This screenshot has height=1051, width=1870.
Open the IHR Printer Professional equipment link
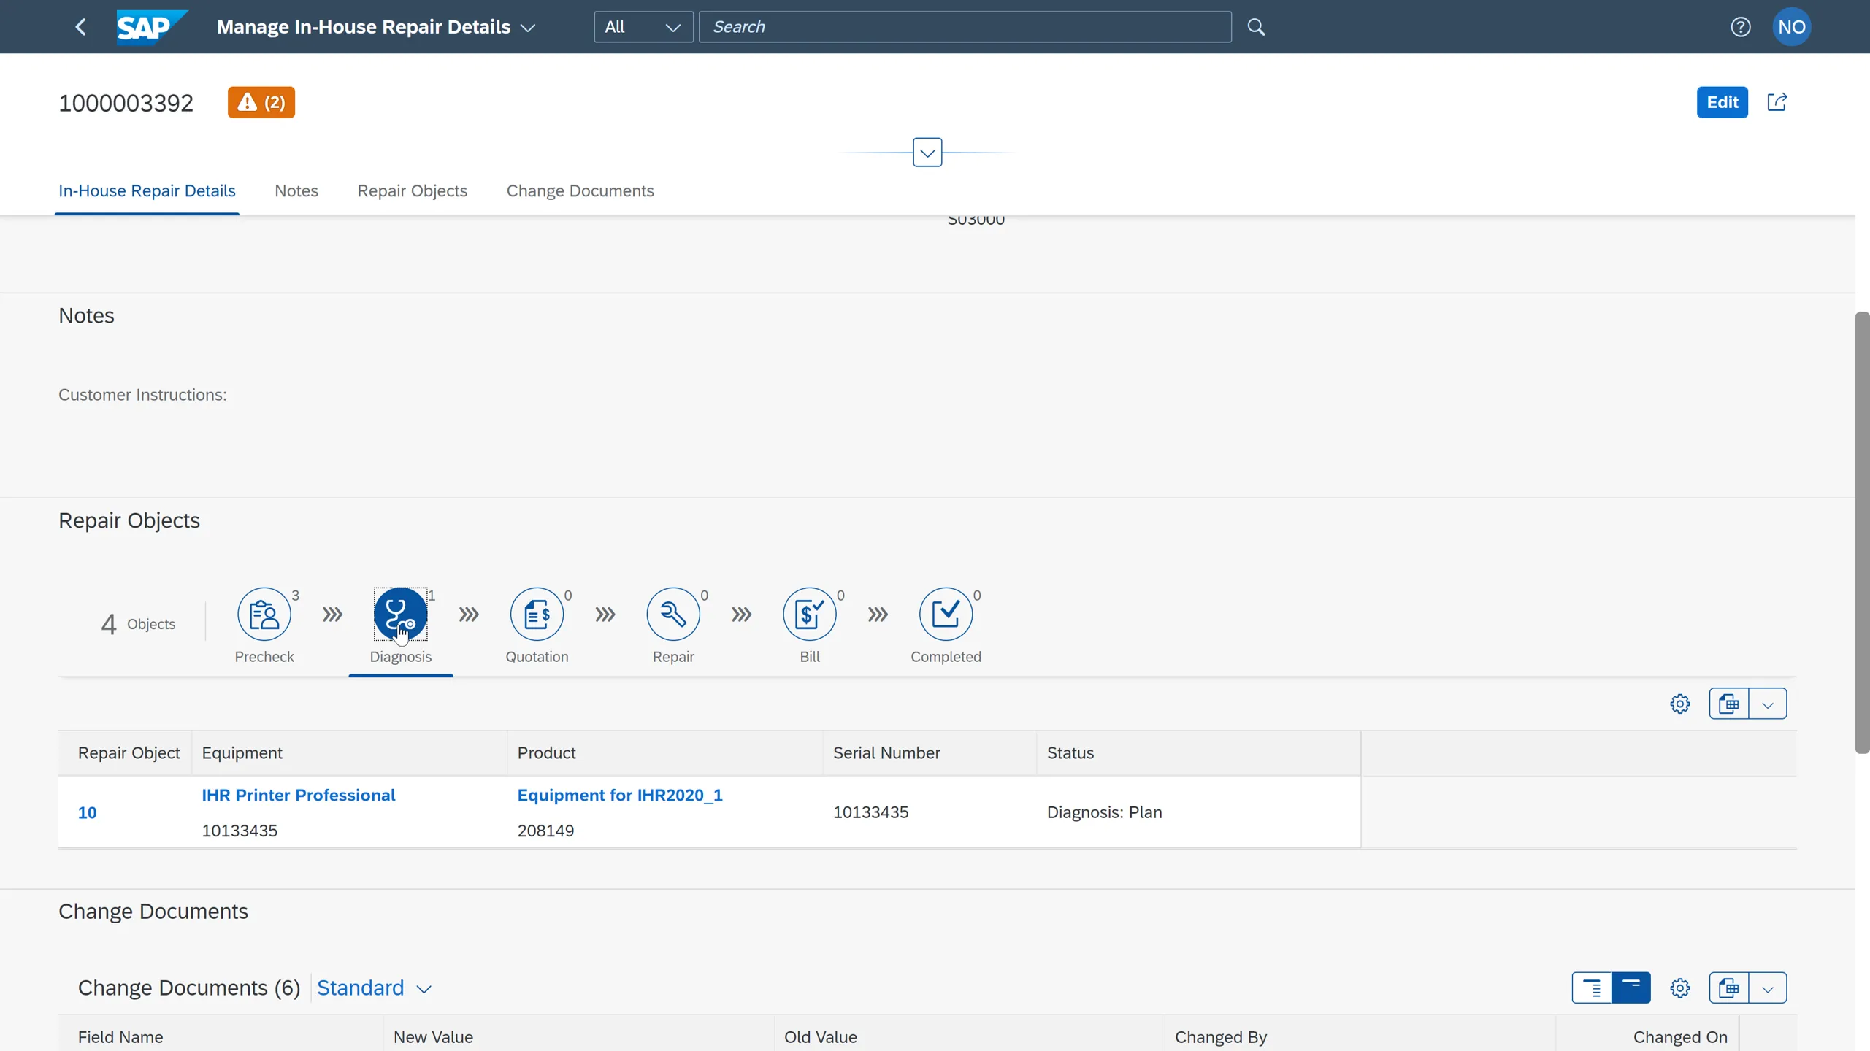click(x=298, y=795)
